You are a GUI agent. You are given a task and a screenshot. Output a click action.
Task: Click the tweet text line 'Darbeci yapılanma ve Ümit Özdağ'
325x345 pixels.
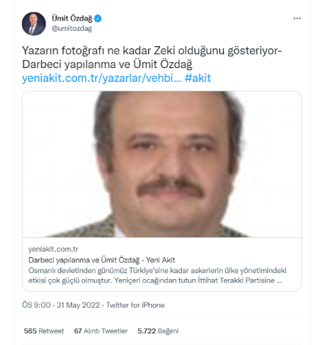(x=107, y=64)
